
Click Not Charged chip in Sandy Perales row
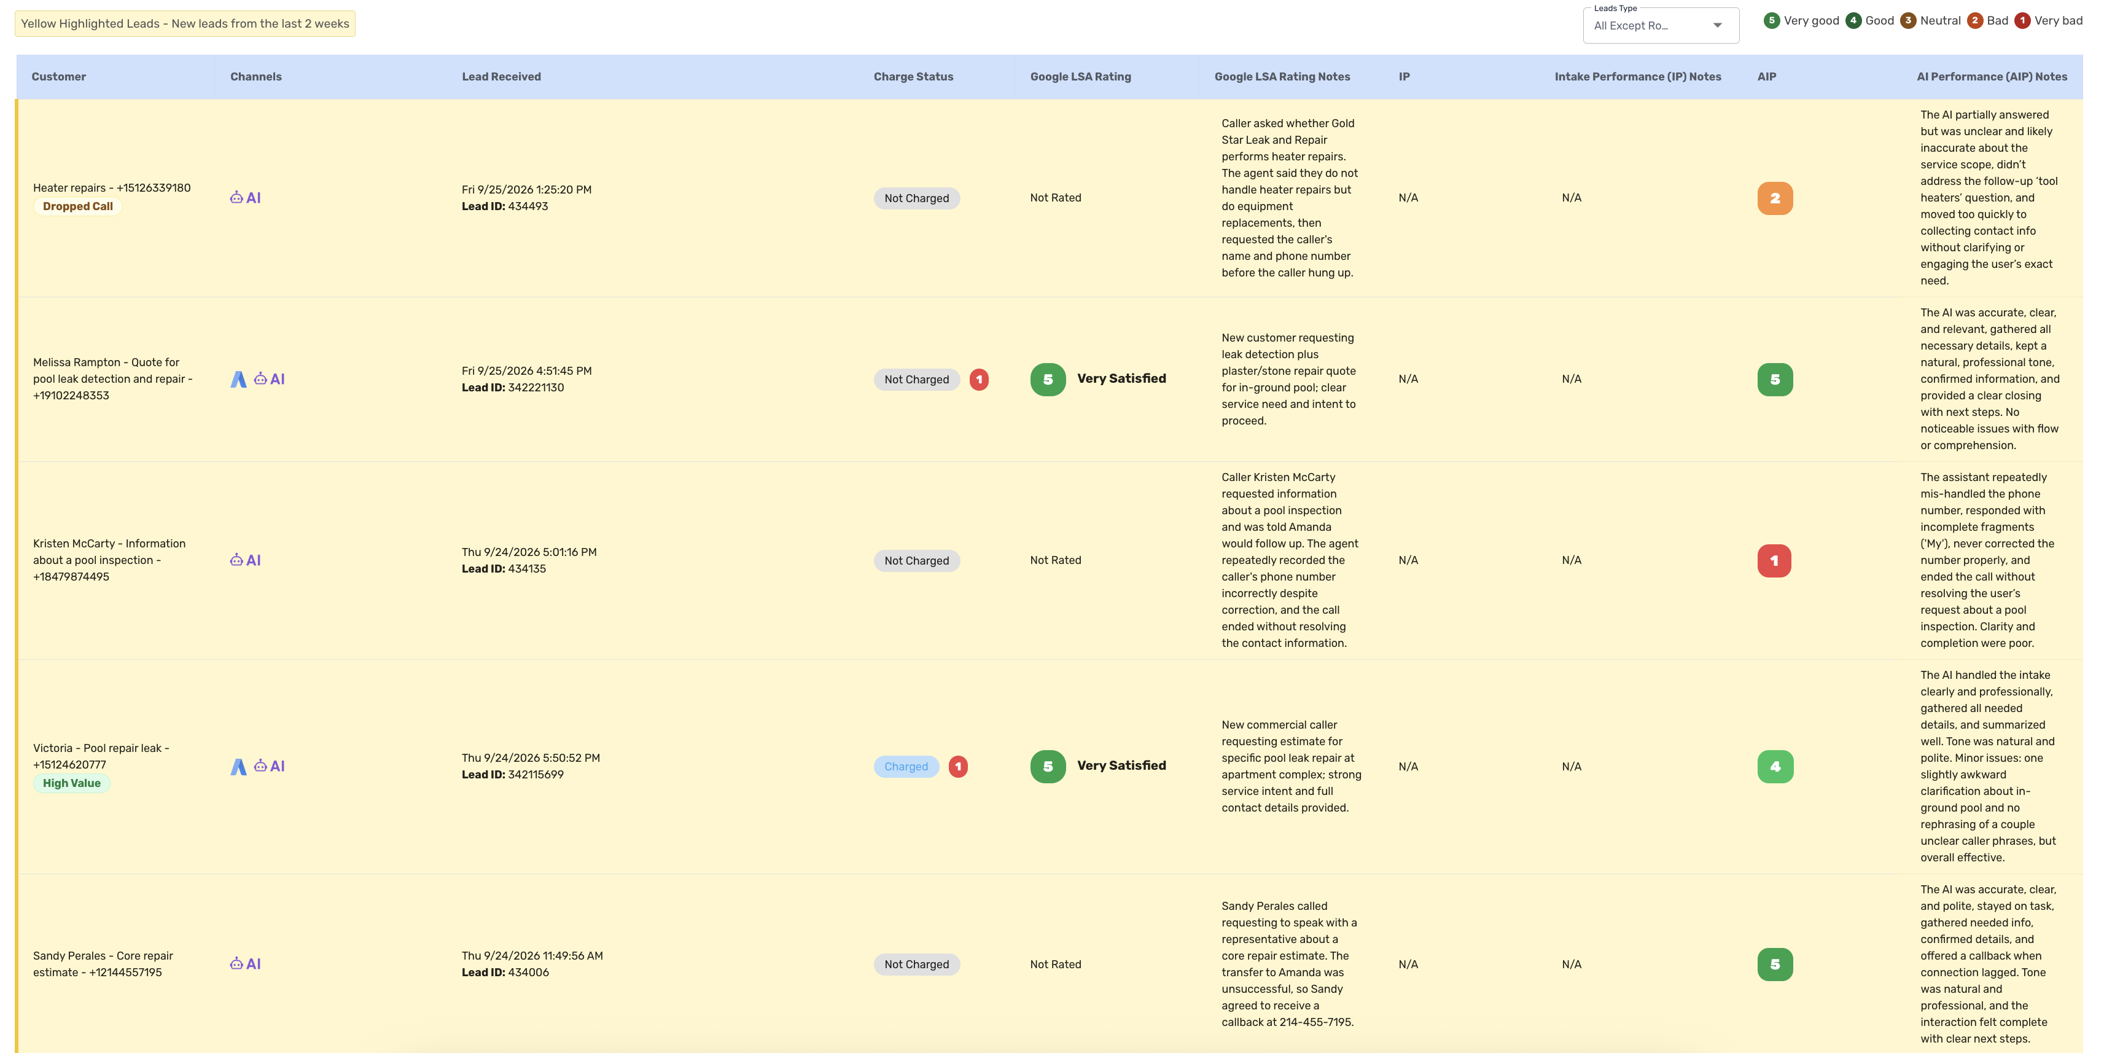coord(916,964)
